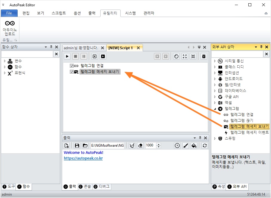Image resolution: width=271 pixels, height=198 pixels.
Task: Select 텔레그램 메세지 보내기 step in script
Action: coord(100,72)
